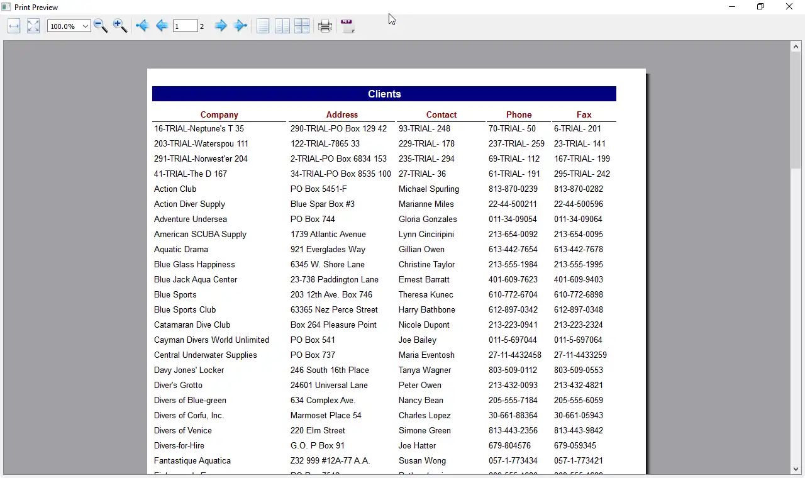Click the company Davy Jones' Locker
This screenshot has width=805, height=478.
click(189, 370)
